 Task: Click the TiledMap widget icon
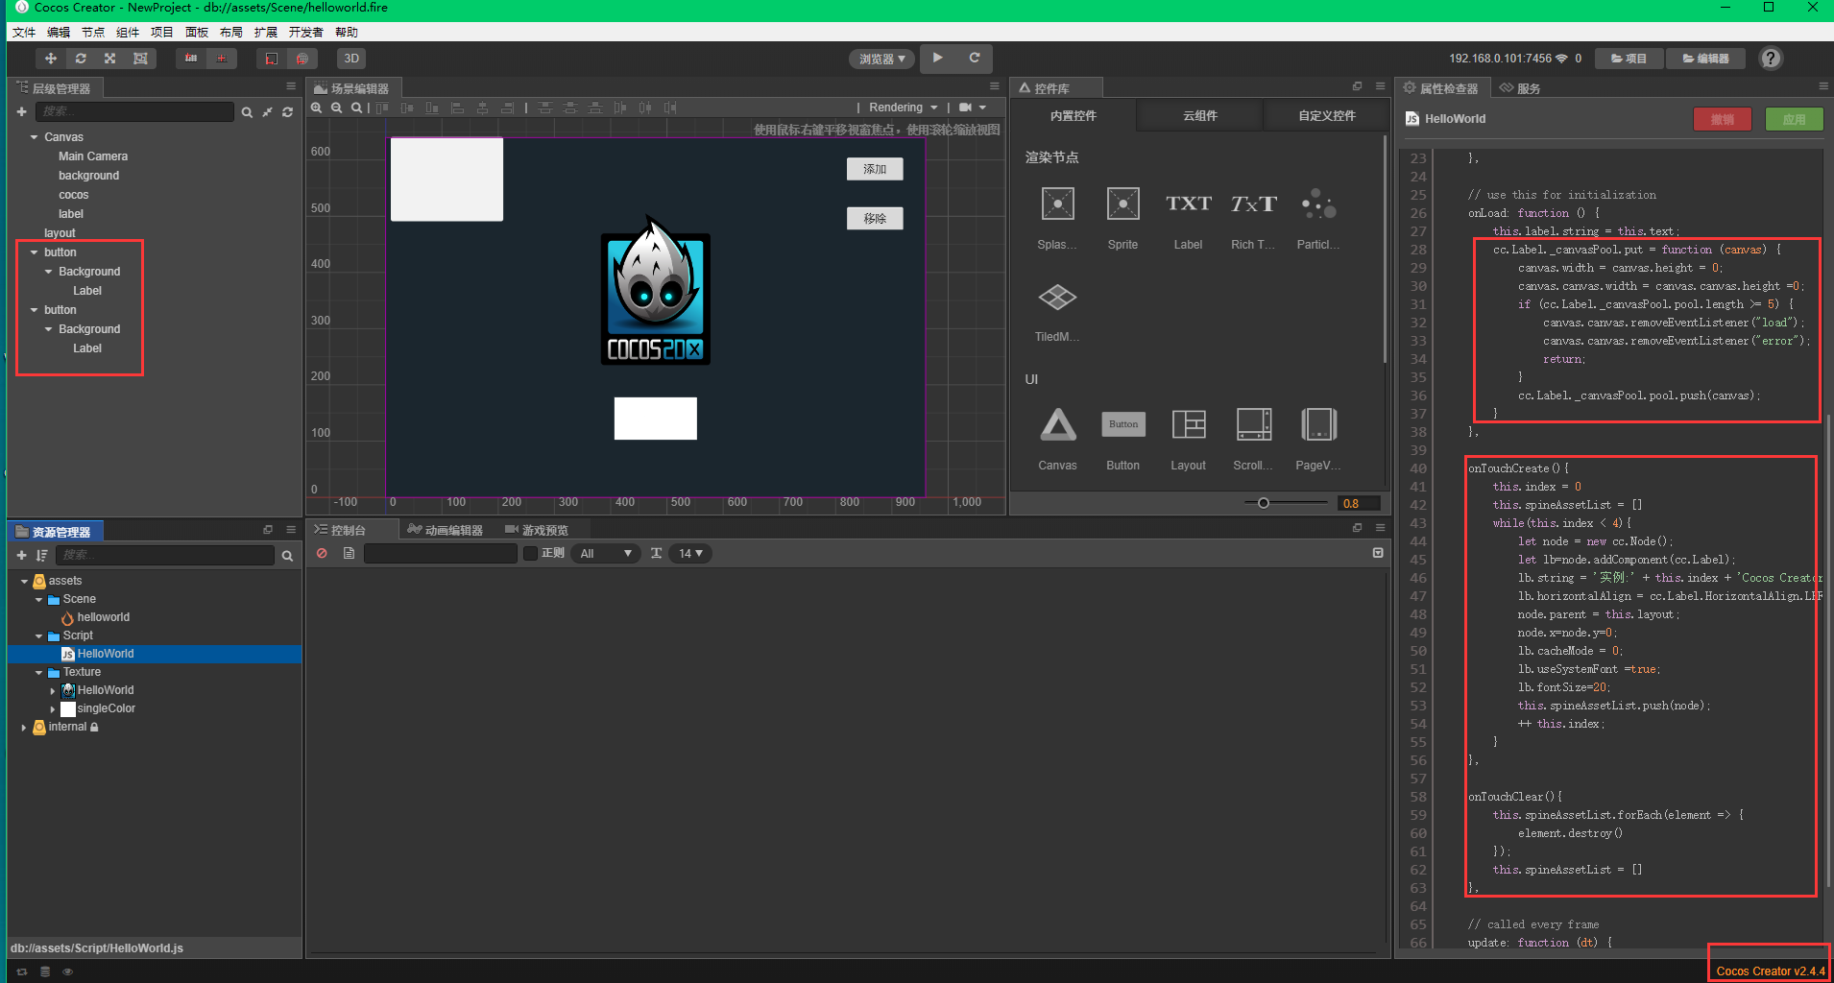point(1057,297)
